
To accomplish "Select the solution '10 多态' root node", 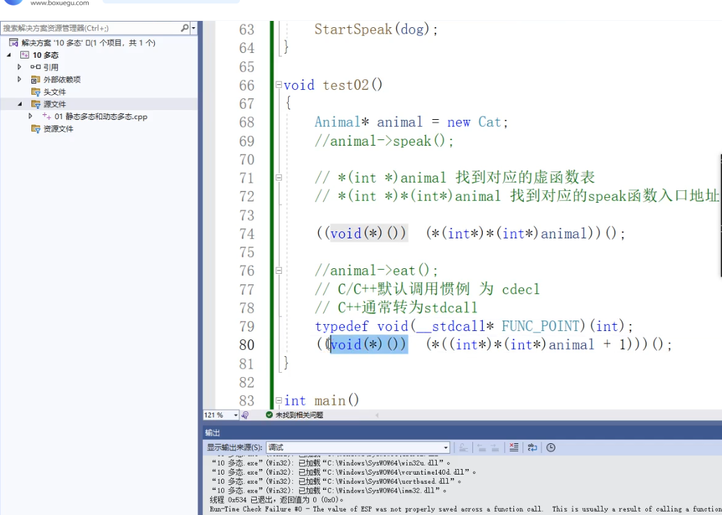I will pos(89,43).
